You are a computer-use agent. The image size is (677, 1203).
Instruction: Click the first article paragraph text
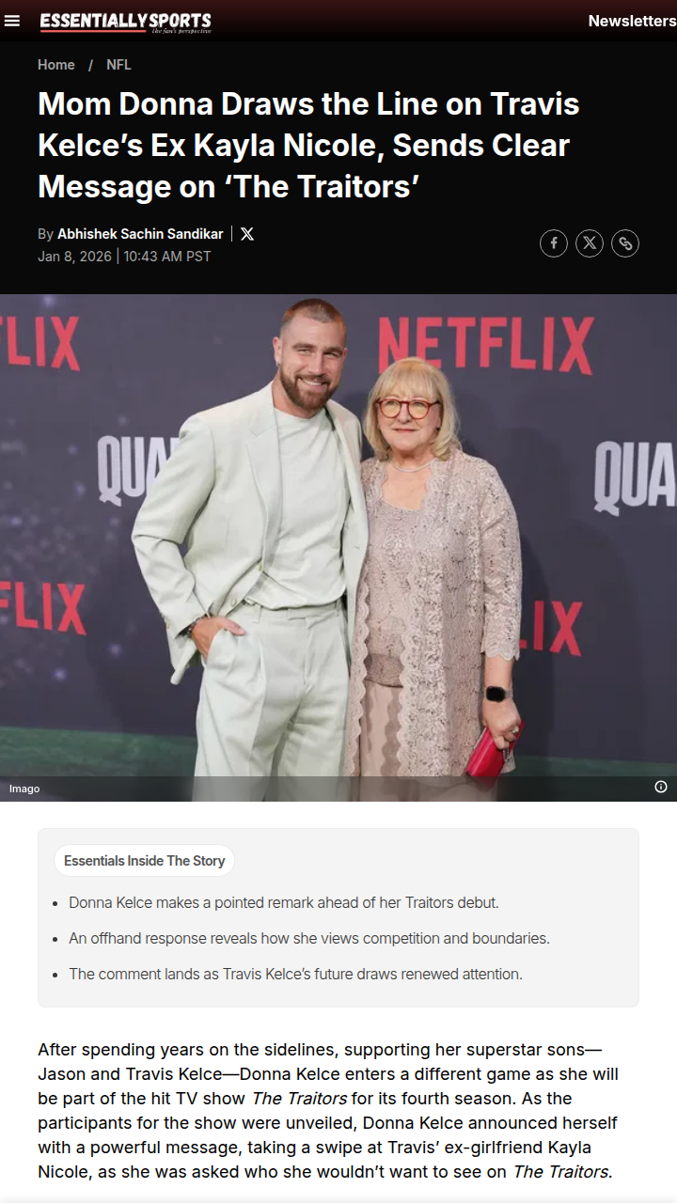[x=328, y=1110]
